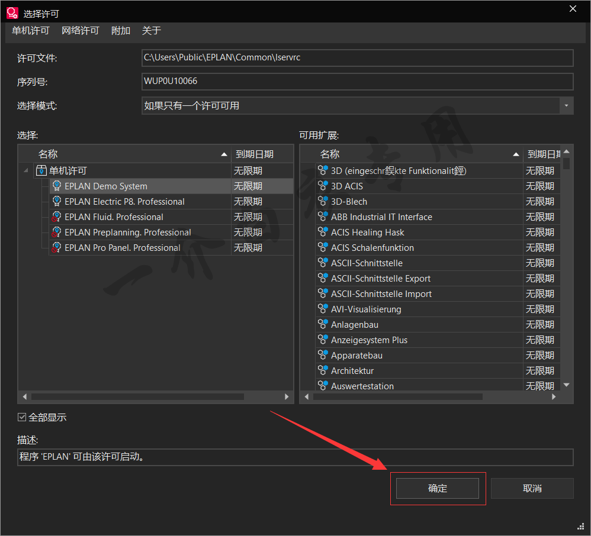Viewport: 591px width, 536px height.
Task: Click the Apparatebau extension icon
Action: [323, 355]
